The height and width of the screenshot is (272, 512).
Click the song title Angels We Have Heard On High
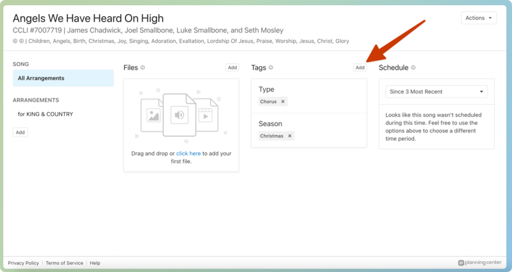pyautogui.click(x=88, y=19)
